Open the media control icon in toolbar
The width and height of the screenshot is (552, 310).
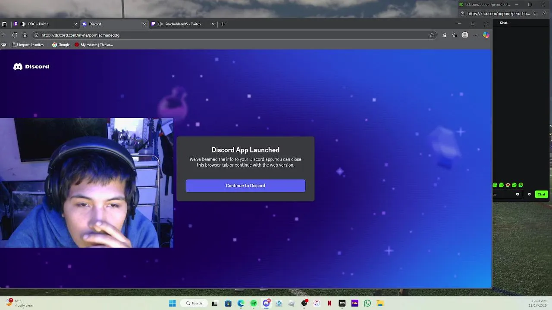click(444, 35)
